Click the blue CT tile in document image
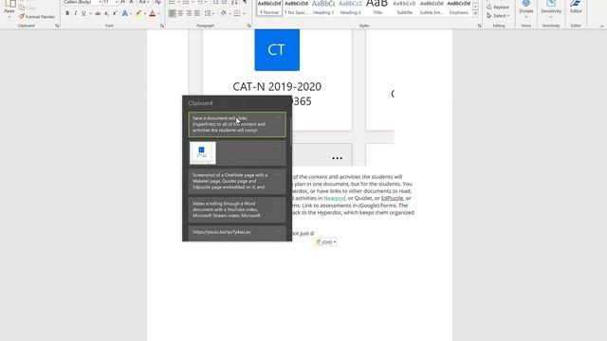Image resolution: width=607 pixels, height=341 pixels. [277, 50]
